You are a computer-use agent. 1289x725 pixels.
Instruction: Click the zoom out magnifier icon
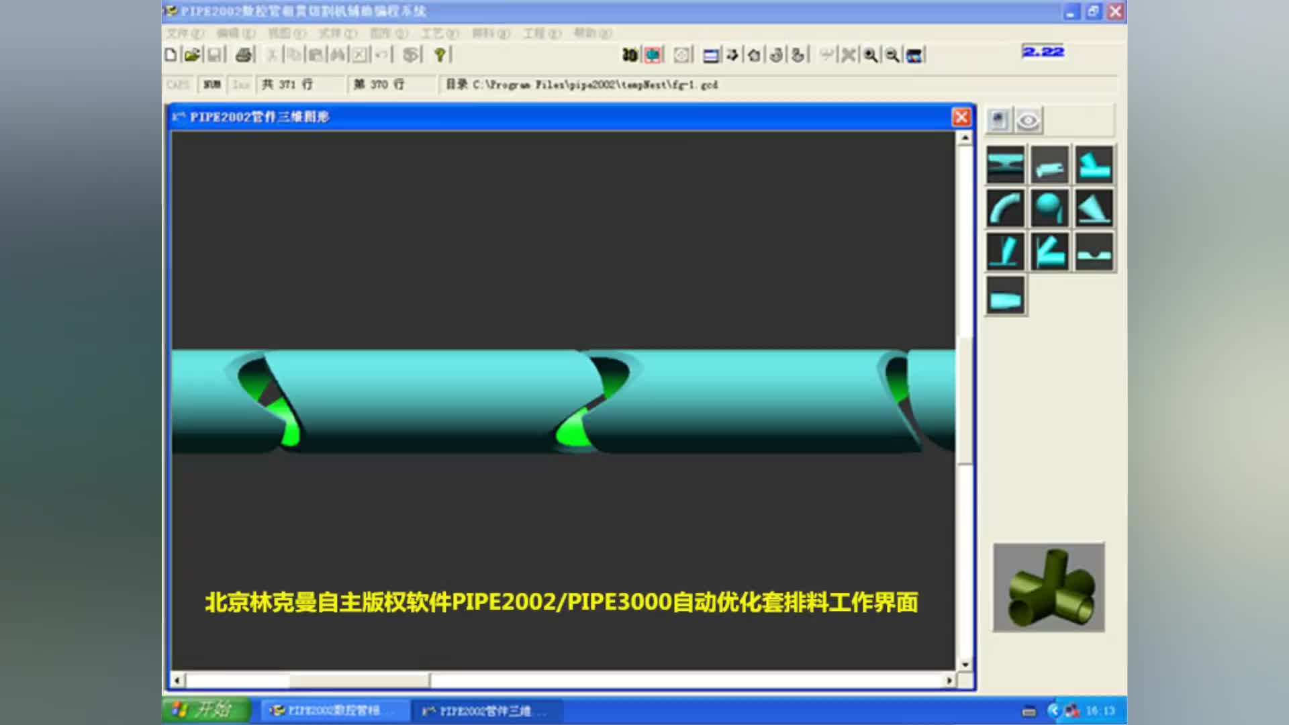pyautogui.click(x=892, y=55)
